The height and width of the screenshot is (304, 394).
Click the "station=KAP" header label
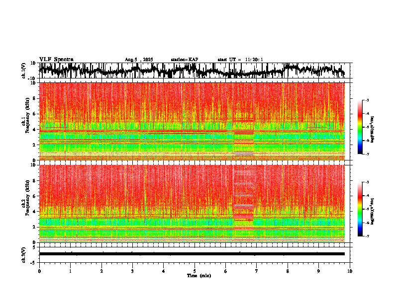pyautogui.click(x=185, y=60)
